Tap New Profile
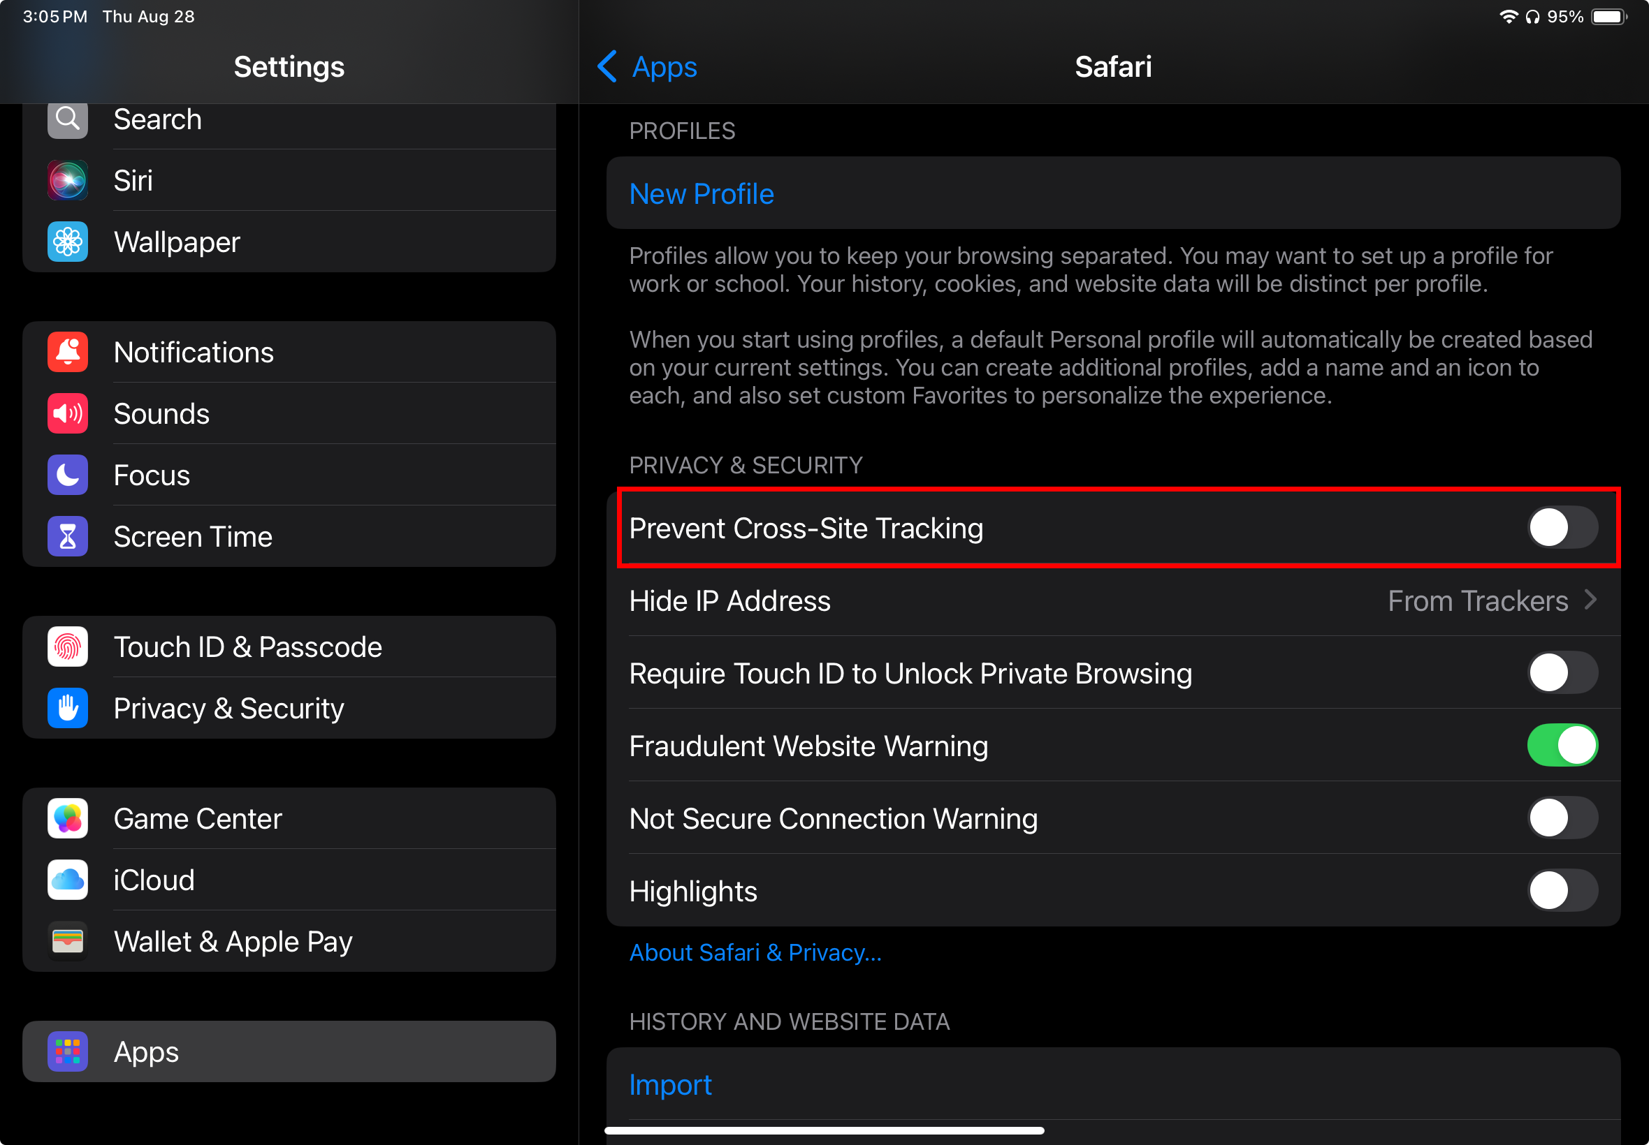The height and width of the screenshot is (1145, 1649). (x=702, y=193)
